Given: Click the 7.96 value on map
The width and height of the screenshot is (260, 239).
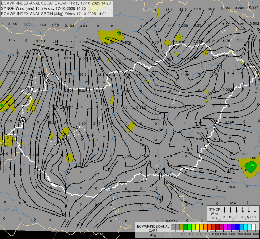Looking at the screenshot, I should coord(141,59).
